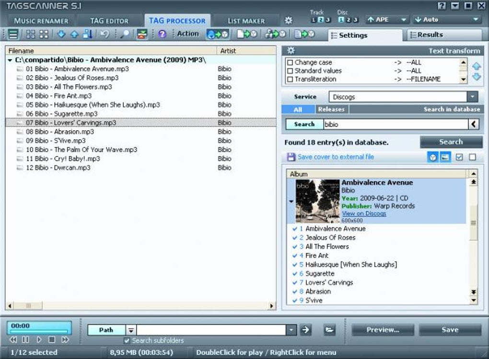Viewport: 489px width, 359px height.
Task: Click the purple help question mark icon
Action: point(162,34)
